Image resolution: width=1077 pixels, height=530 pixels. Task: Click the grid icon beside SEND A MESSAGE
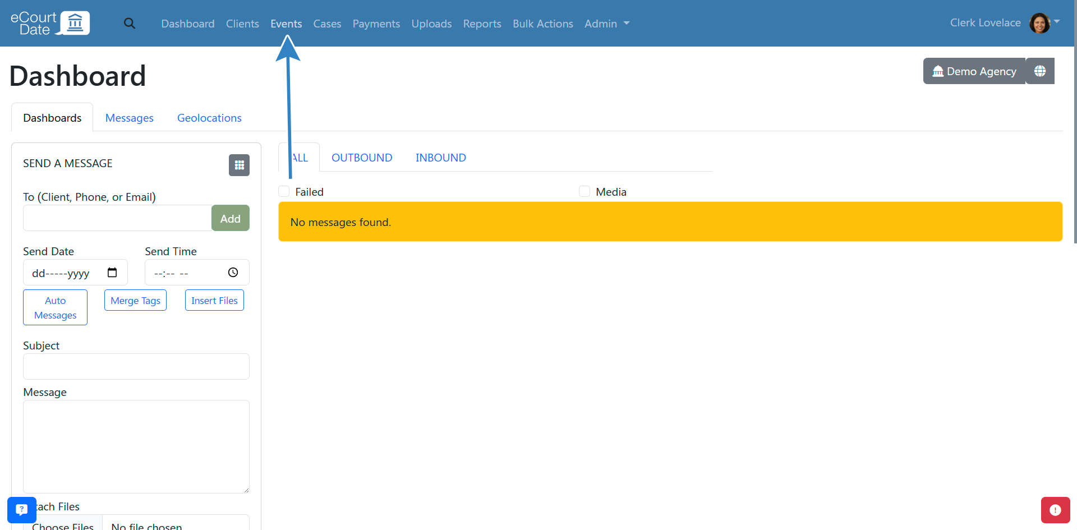(x=239, y=165)
